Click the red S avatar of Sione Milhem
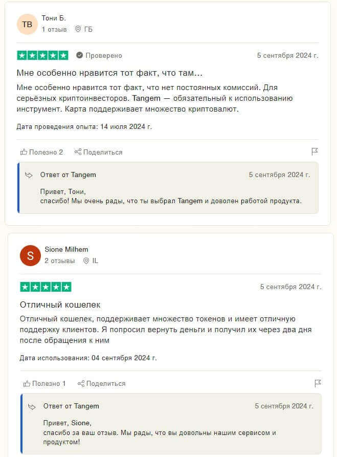The height and width of the screenshot is (457, 337). (30, 255)
